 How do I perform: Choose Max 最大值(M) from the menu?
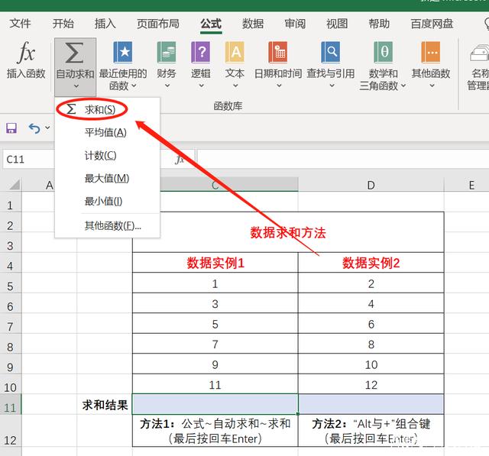[x=107, y=178]
